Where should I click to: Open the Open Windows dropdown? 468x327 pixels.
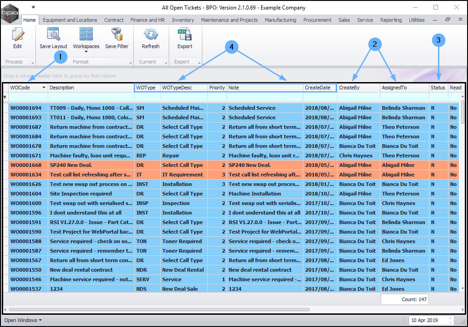click(23, 320)
